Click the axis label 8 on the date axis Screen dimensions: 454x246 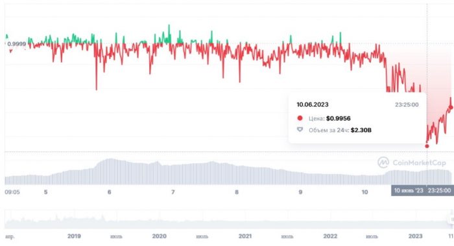237,192
